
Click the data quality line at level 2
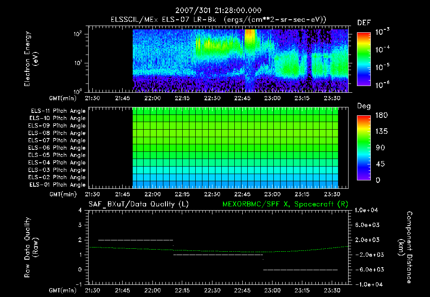[136, 240]
